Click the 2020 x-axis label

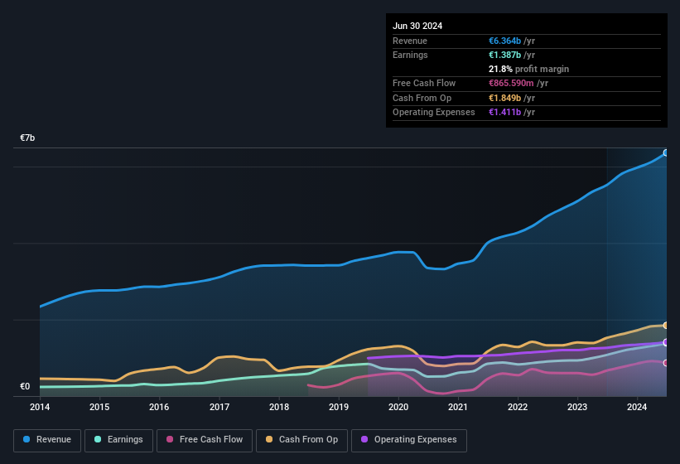tap(398, 407)
